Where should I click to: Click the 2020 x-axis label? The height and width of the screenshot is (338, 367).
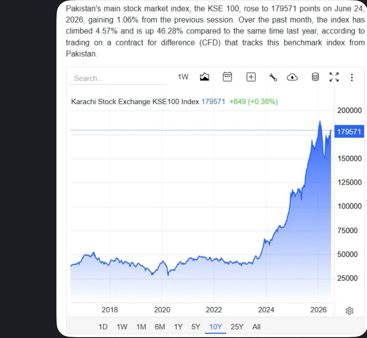tap(162, 310)
